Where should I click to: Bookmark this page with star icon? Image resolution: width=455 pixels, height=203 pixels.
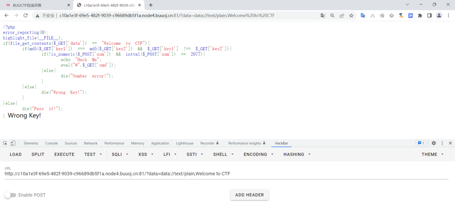(x=351, y=15)
